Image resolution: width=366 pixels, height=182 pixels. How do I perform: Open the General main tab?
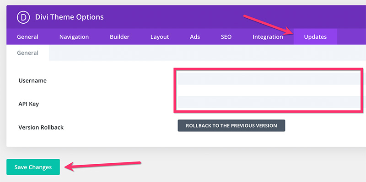[27, 37]
